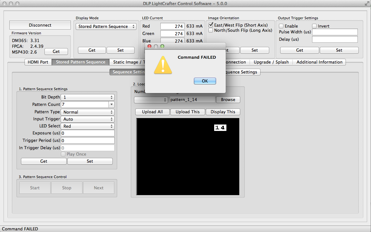Image resolution: width=371 pixels, height=232 pixels.
Task: Click Get in Pattern Sequence Settings
Action: (x=43, y=161)
